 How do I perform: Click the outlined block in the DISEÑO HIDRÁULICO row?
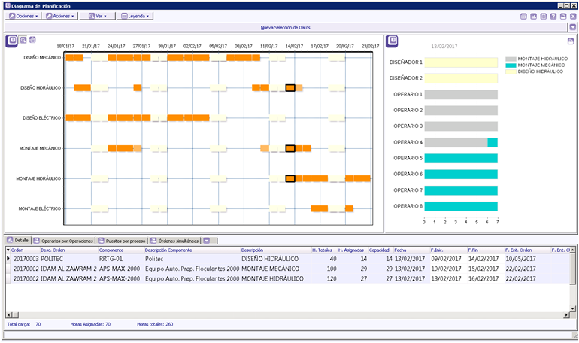[x=290, y=89]
